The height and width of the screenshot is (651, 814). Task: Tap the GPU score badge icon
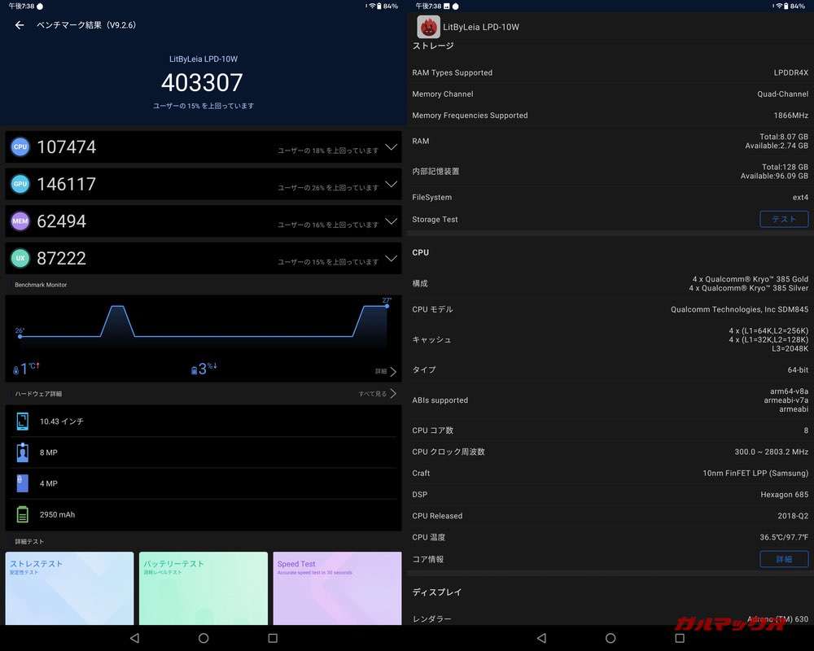pyautogui.click(x=20, y=185)
